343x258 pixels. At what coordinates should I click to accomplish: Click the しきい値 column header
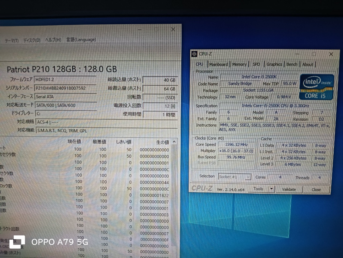point(124,142)
